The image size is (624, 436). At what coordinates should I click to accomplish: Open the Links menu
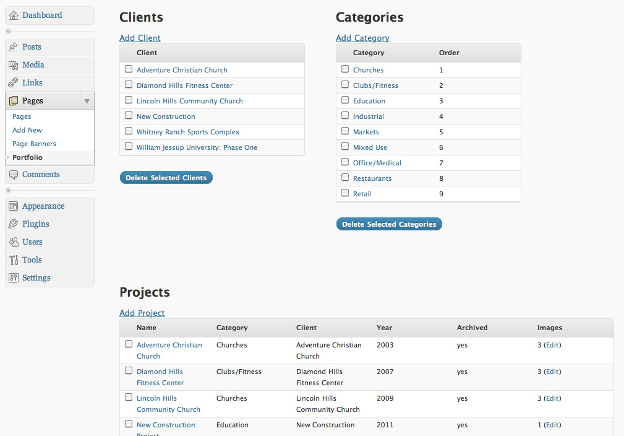pos(32,82)
